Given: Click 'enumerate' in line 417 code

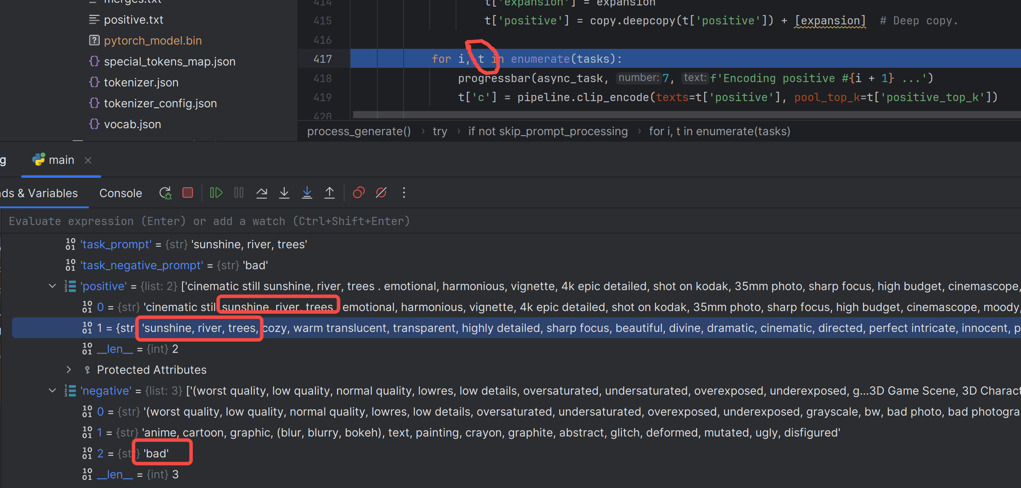Looking at the screenshot, I should [x=540, y=59].
